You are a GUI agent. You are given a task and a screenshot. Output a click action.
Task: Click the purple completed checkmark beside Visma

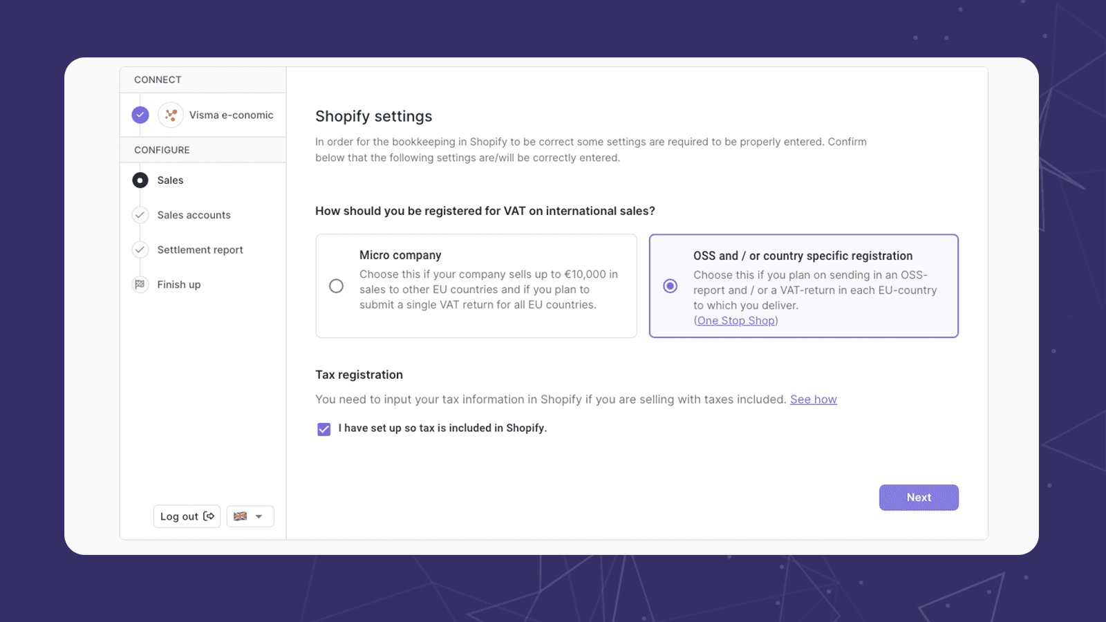140,115
